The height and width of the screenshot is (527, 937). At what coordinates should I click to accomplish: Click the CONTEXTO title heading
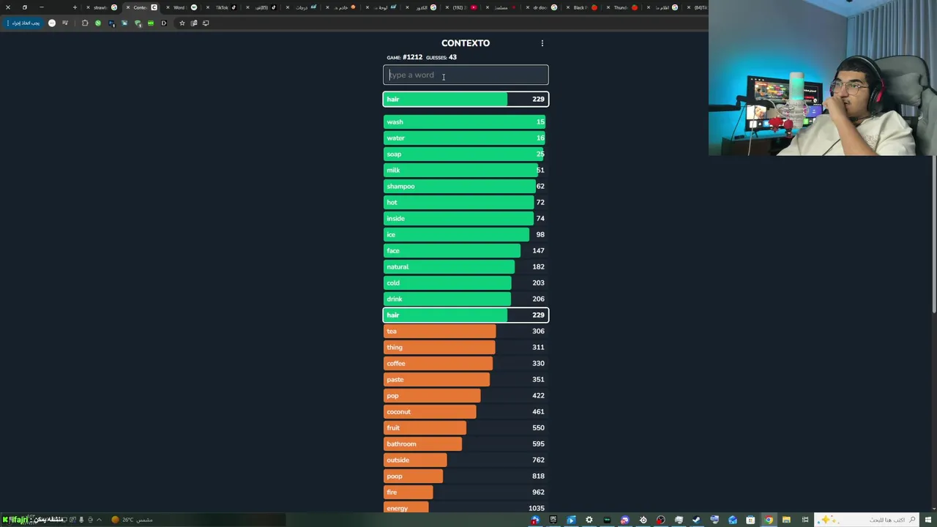pyautogui.click(x=466, y=43)
